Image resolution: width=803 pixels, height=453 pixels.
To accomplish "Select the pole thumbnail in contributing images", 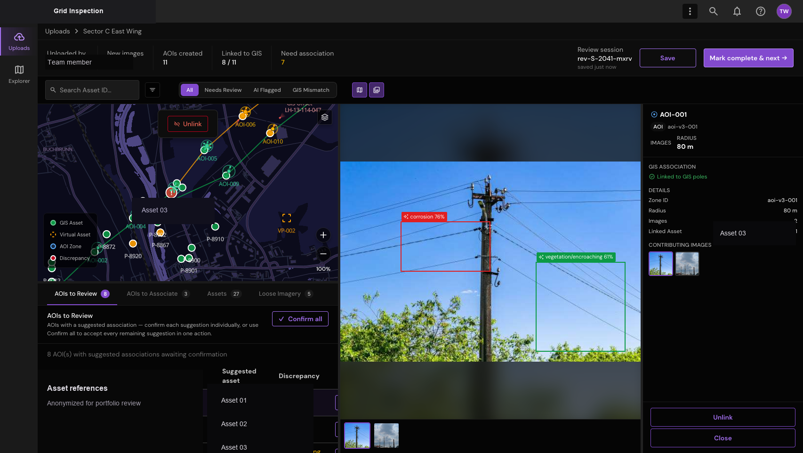I will point(661,264).
